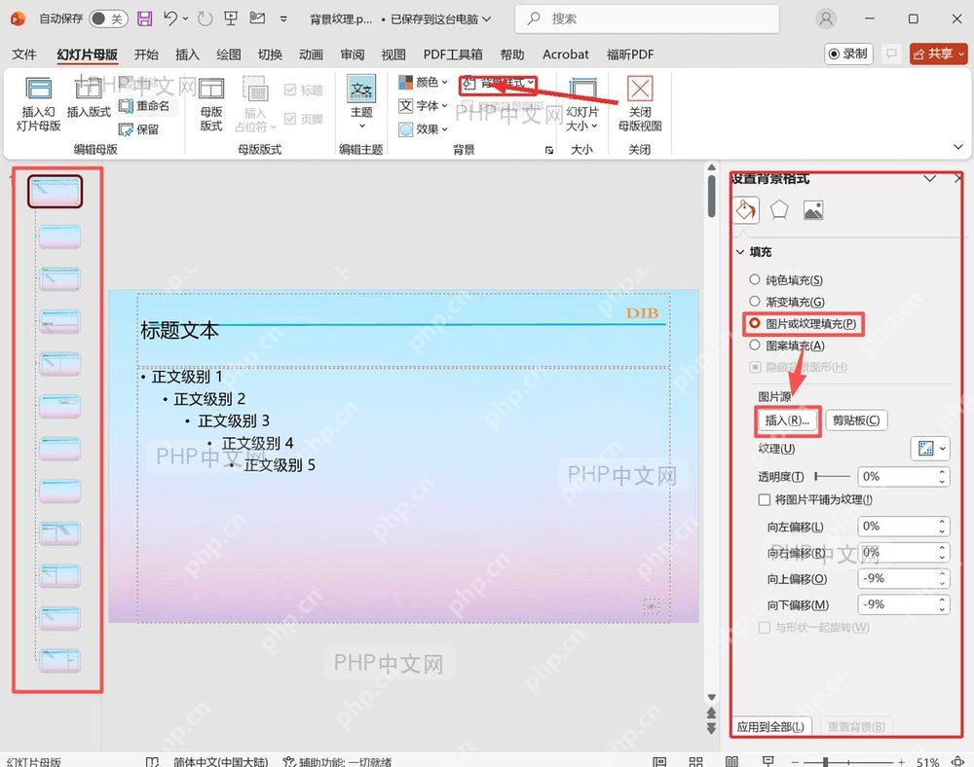Open Colors (颜色) dropdown

pos(424,82)
